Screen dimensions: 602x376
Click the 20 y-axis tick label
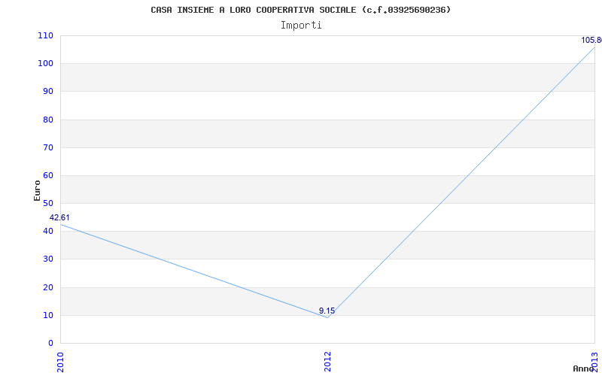48,287
